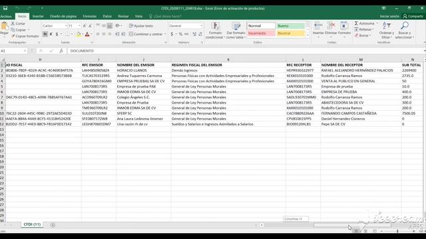Apply the Neutral cell style
The width and height of the screenshot is (426, 239).
point(291,33)
